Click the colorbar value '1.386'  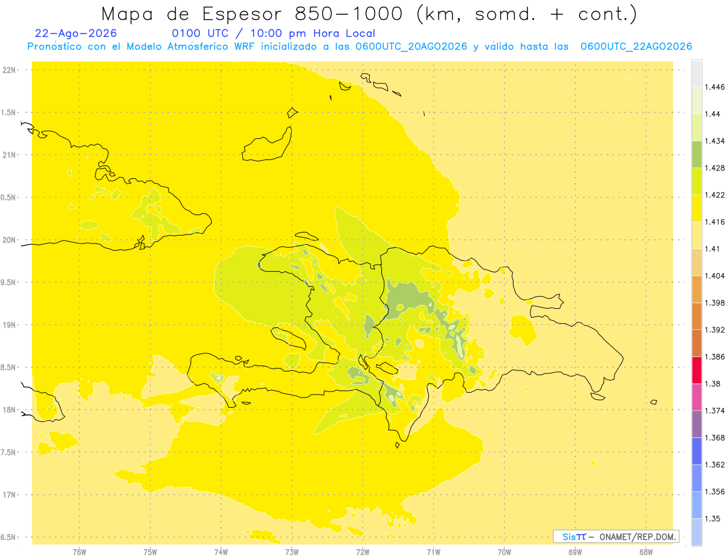(715, 356)
